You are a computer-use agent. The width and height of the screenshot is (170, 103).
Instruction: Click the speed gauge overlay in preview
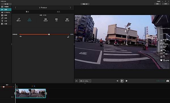coord(164,44)
